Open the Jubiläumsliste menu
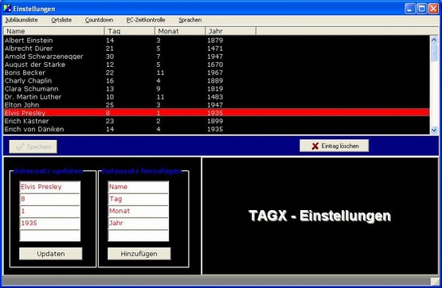This screenshot has height=288, width=442. pyautogui.click(x=22, y=20)
